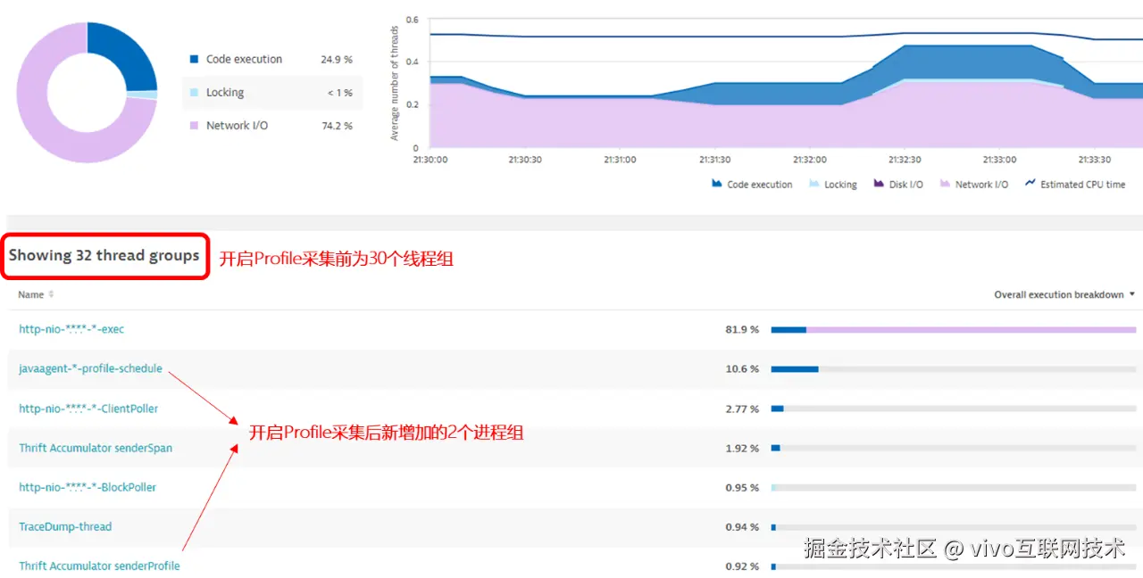The width and height of the screenshot is (1143, 578).
Task: Click the Disk I/O legend icon under the chart
Action: tap(878, 184)
